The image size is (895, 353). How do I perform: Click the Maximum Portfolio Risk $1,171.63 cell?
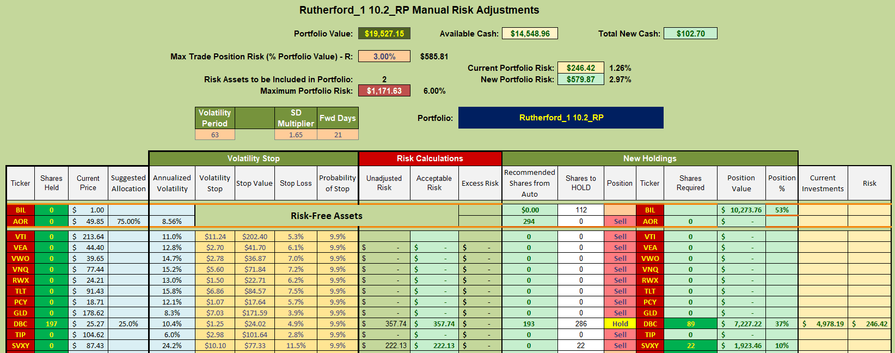pyautogui.click(x=384, y=91)
